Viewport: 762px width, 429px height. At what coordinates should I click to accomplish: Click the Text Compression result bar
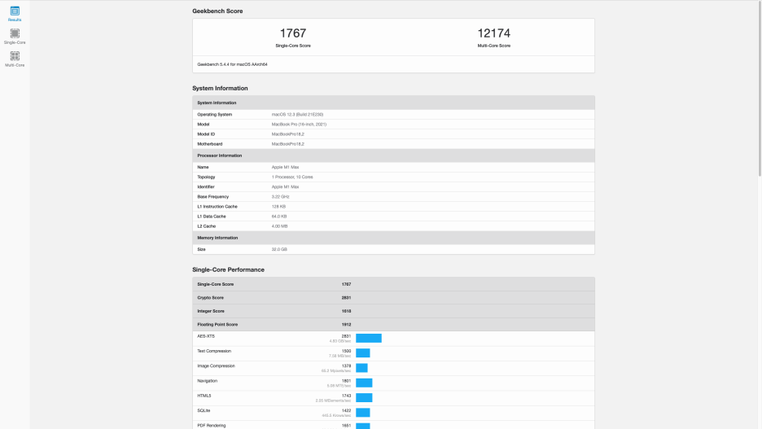click(x=362, y=353)
